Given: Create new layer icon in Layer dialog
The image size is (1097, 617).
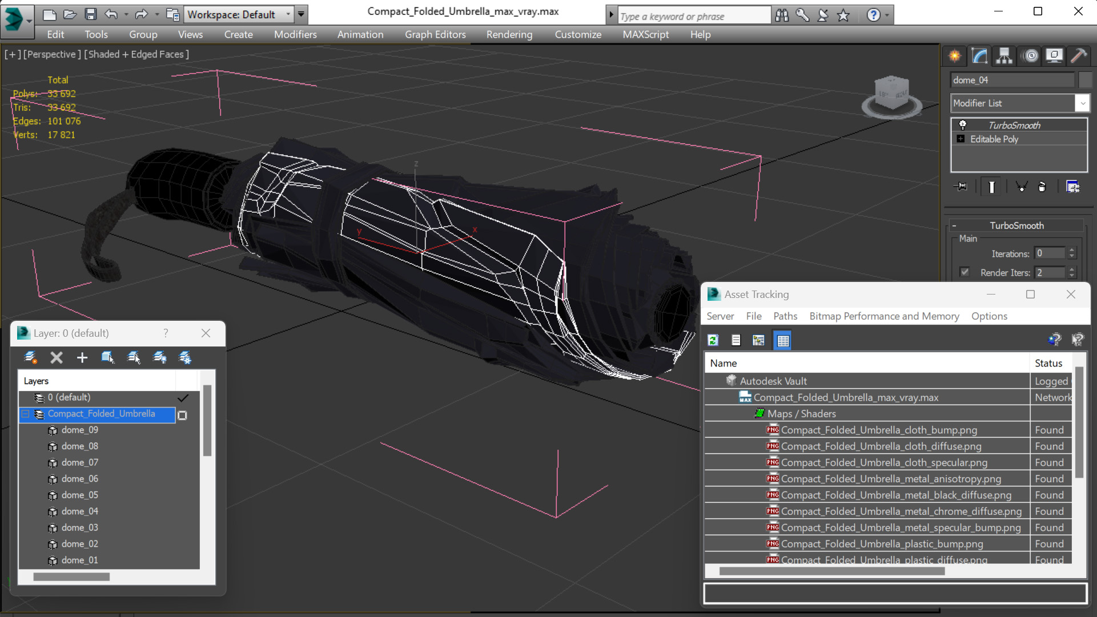Looking at the screenshot, I should coord(30,357).
